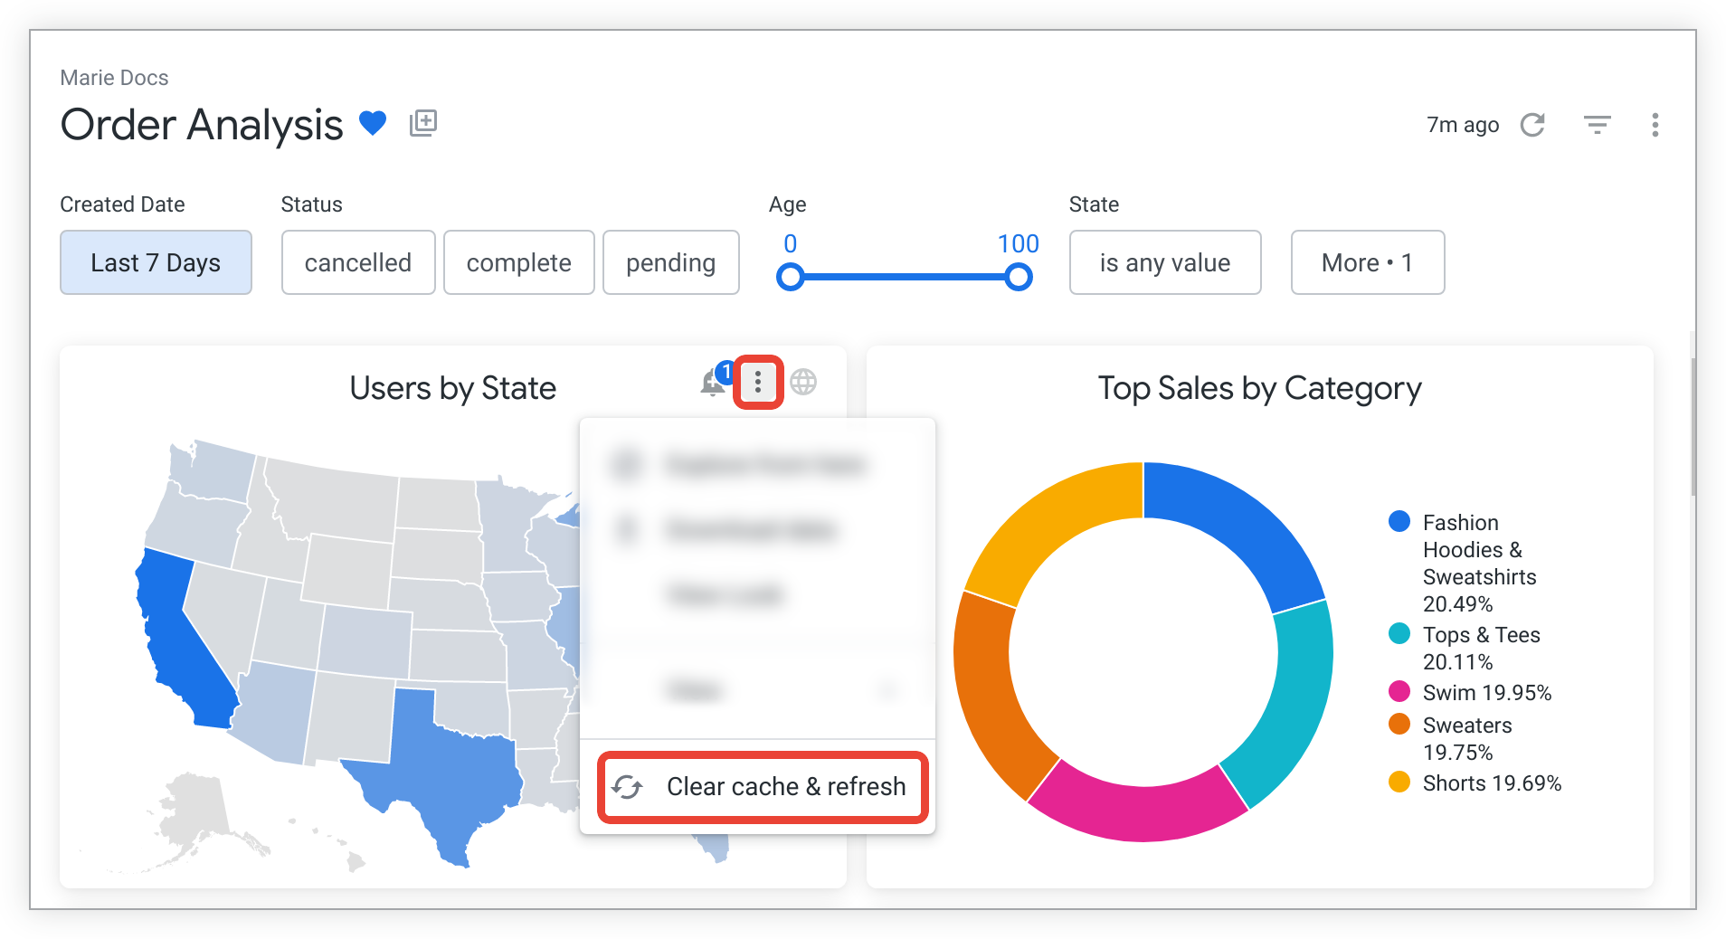Reload dashboard data with refresh icon
This screenshot has width=1726, height=939.
click(1532, 125)
